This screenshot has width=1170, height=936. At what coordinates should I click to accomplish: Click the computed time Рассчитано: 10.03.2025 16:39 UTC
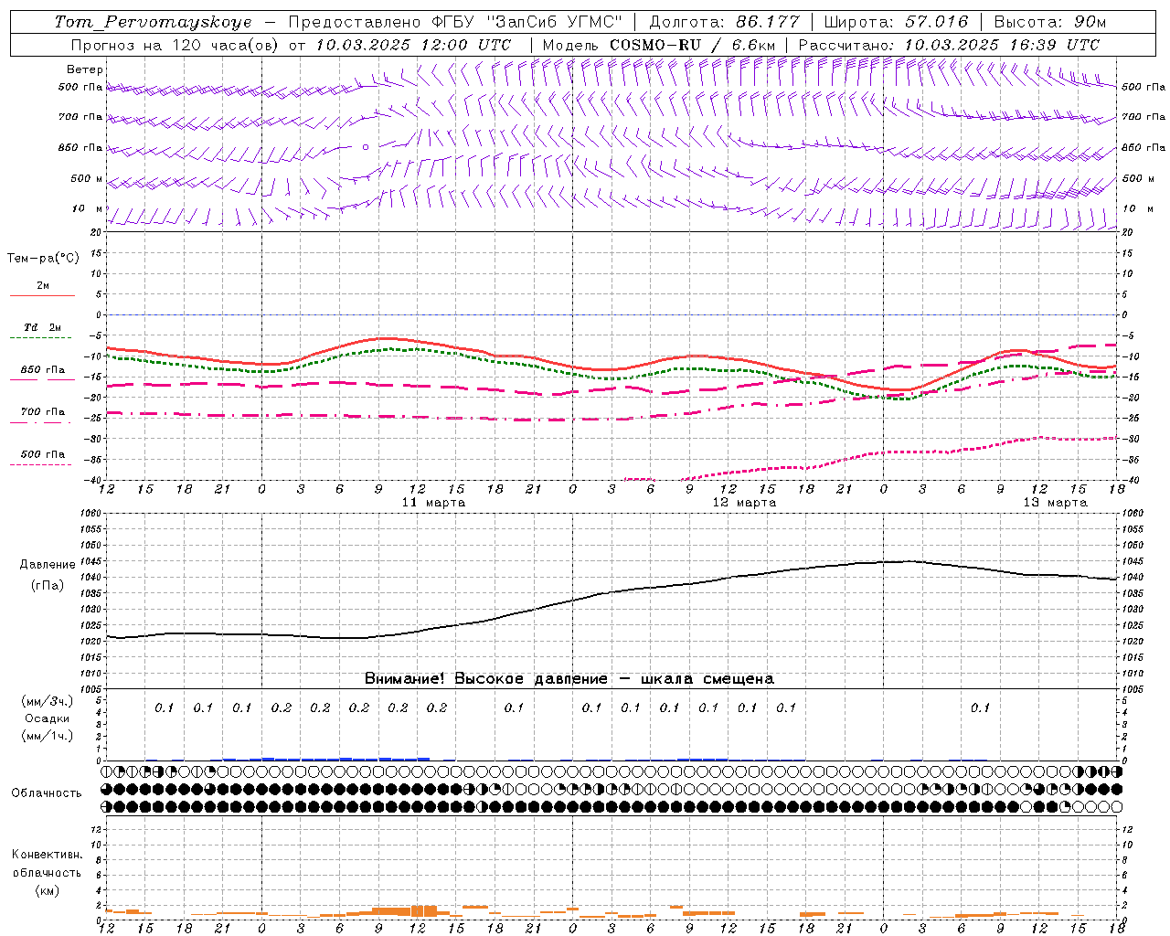[x=949, y=45]
